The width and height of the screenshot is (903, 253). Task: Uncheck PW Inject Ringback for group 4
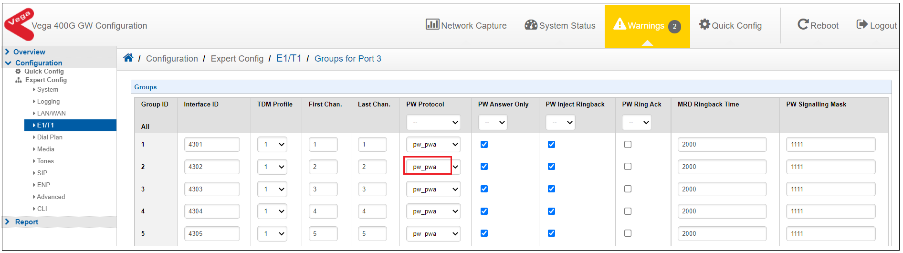(551, 211)
